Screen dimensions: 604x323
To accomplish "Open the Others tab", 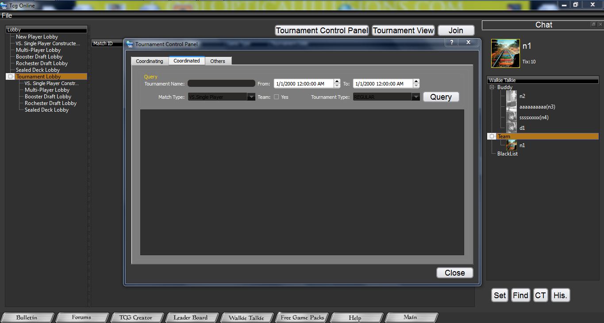I will point(218,61).
